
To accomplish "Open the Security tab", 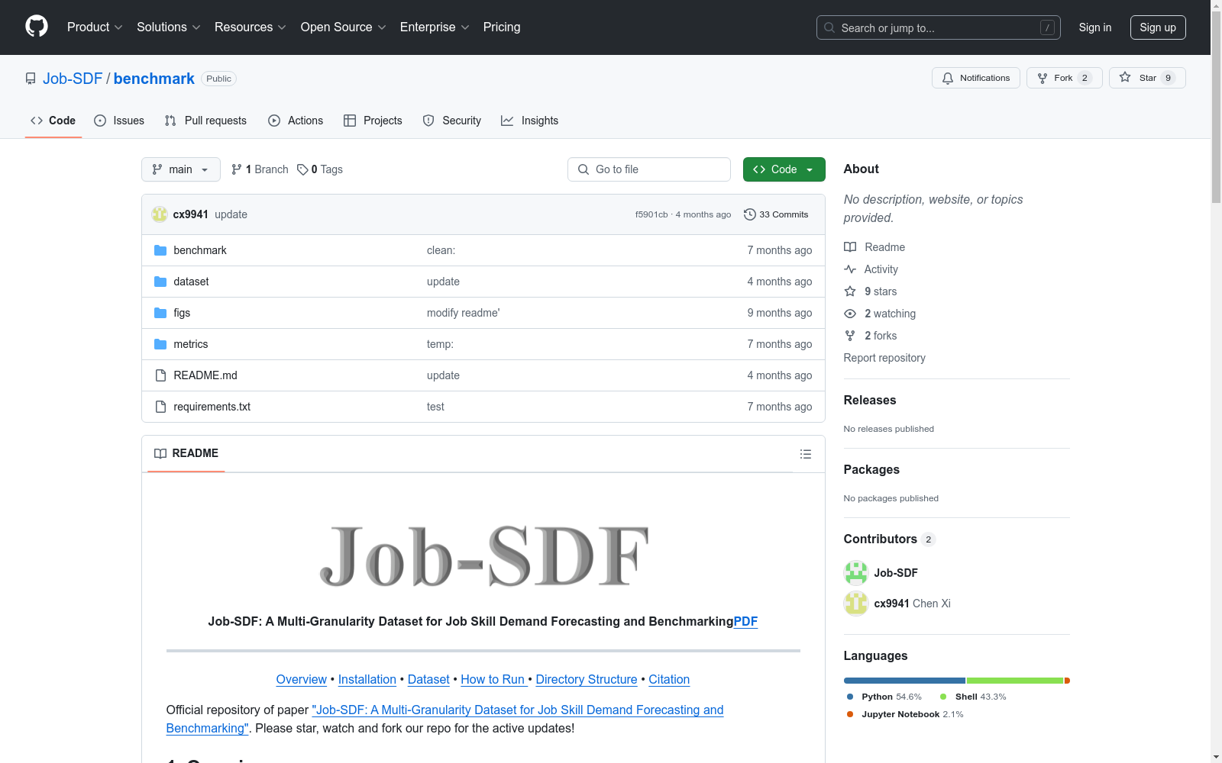I will click(x=452, y=121).
